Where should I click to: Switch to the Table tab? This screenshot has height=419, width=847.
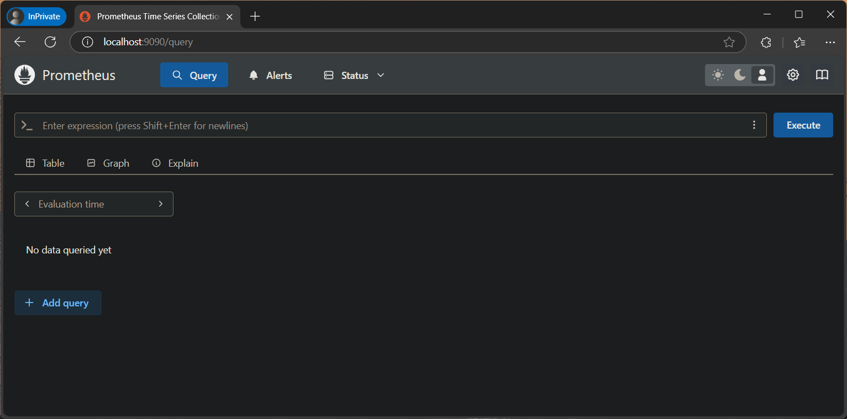pos(45,163)
